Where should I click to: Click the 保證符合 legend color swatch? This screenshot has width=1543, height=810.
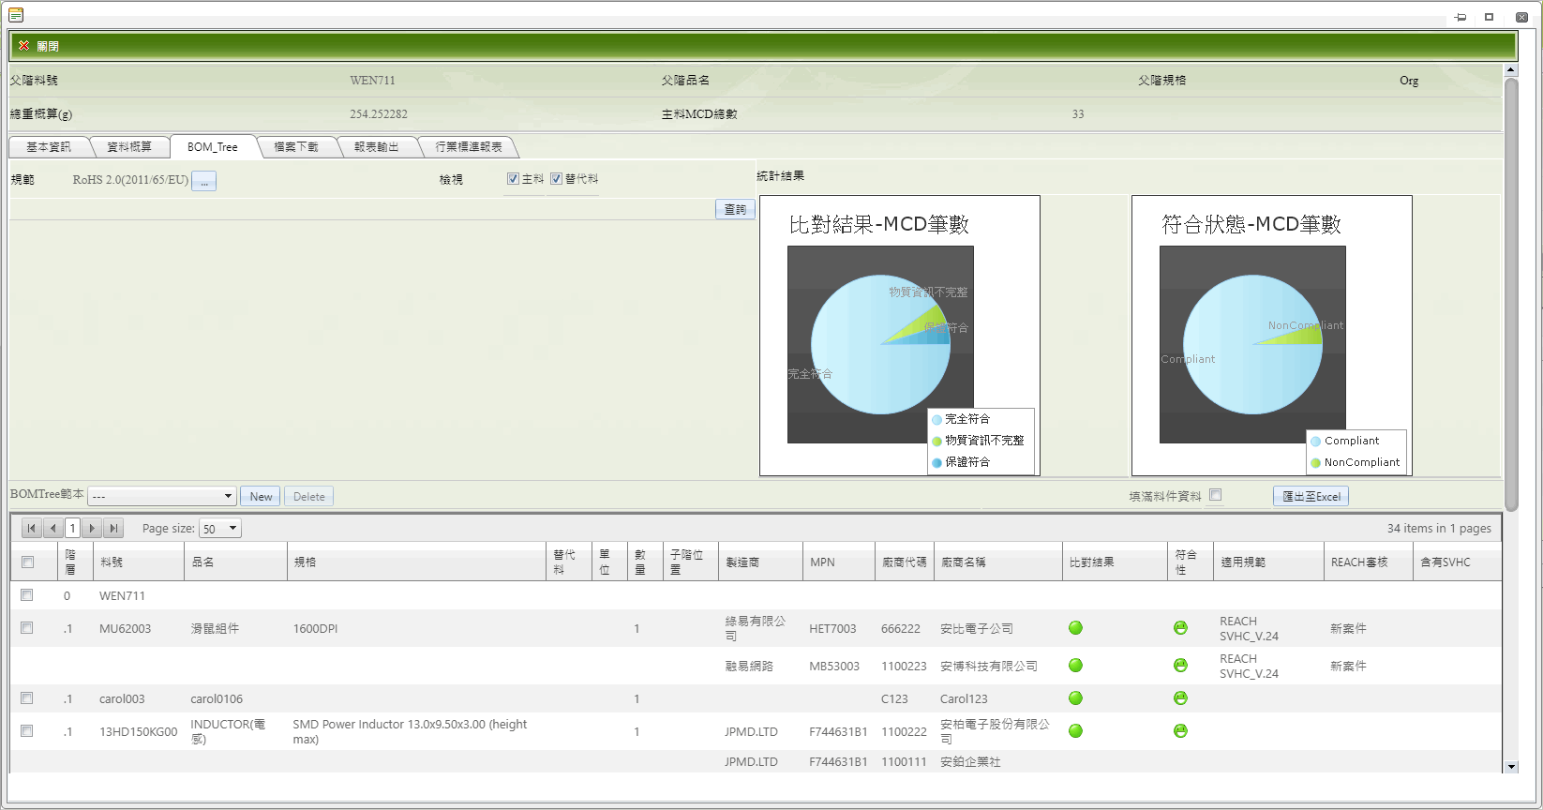click(936, 462)
